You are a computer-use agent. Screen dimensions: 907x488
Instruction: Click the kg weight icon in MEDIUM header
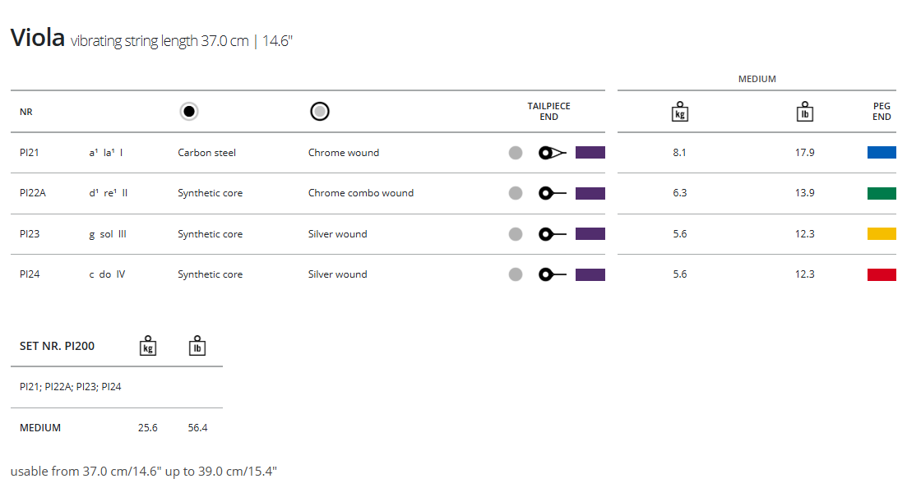[679, 112]
